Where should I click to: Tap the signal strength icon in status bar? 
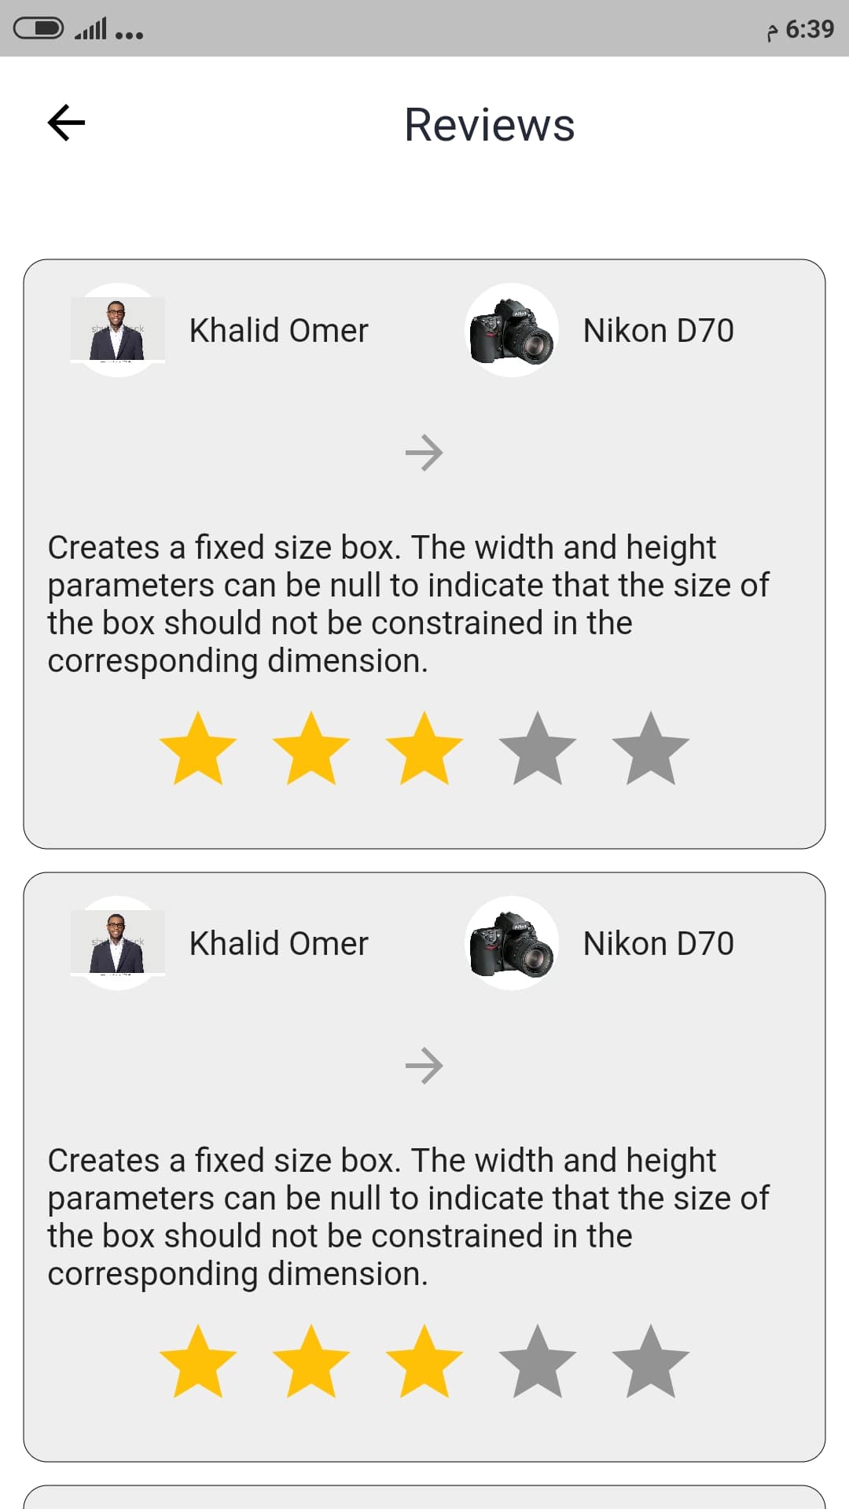(91, 29)
